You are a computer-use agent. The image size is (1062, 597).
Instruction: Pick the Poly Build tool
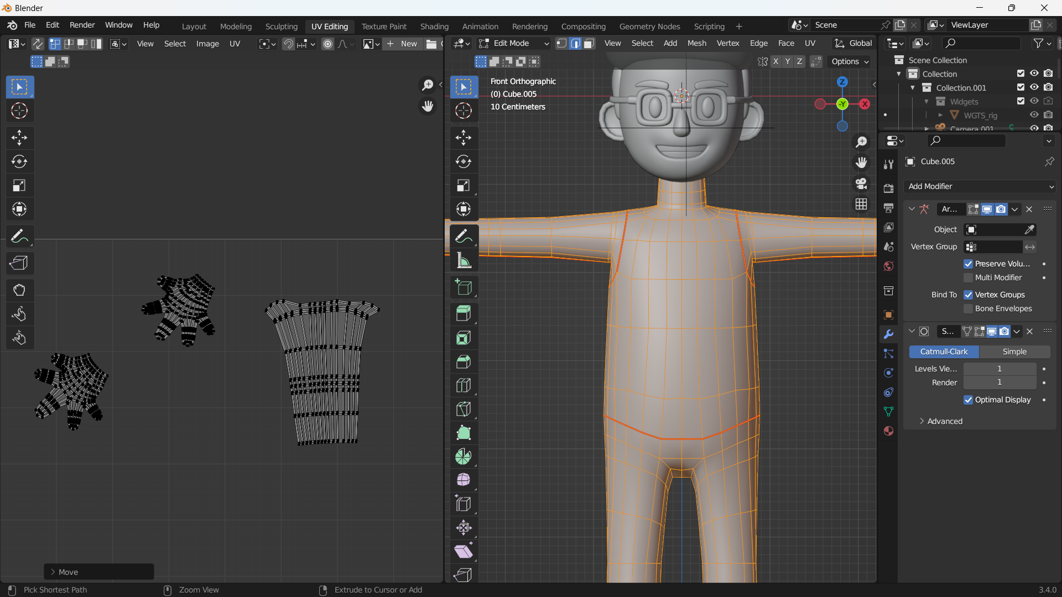pos(464,433)
